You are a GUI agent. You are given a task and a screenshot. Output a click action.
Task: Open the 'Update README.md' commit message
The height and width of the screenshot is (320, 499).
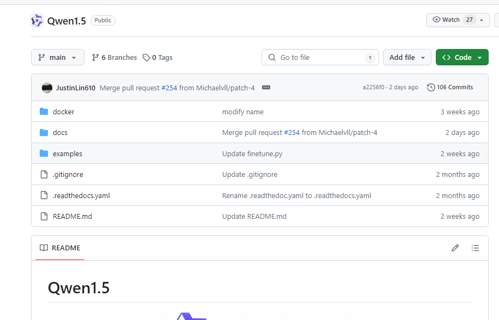(x=254, y=217)
